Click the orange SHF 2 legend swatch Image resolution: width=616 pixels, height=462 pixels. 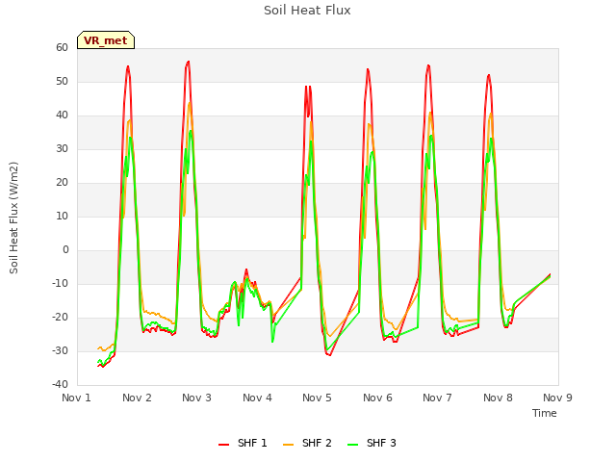288,444
